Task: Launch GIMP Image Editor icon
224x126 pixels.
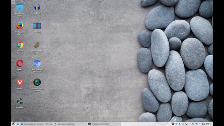Action: click(x=37, y=45)
